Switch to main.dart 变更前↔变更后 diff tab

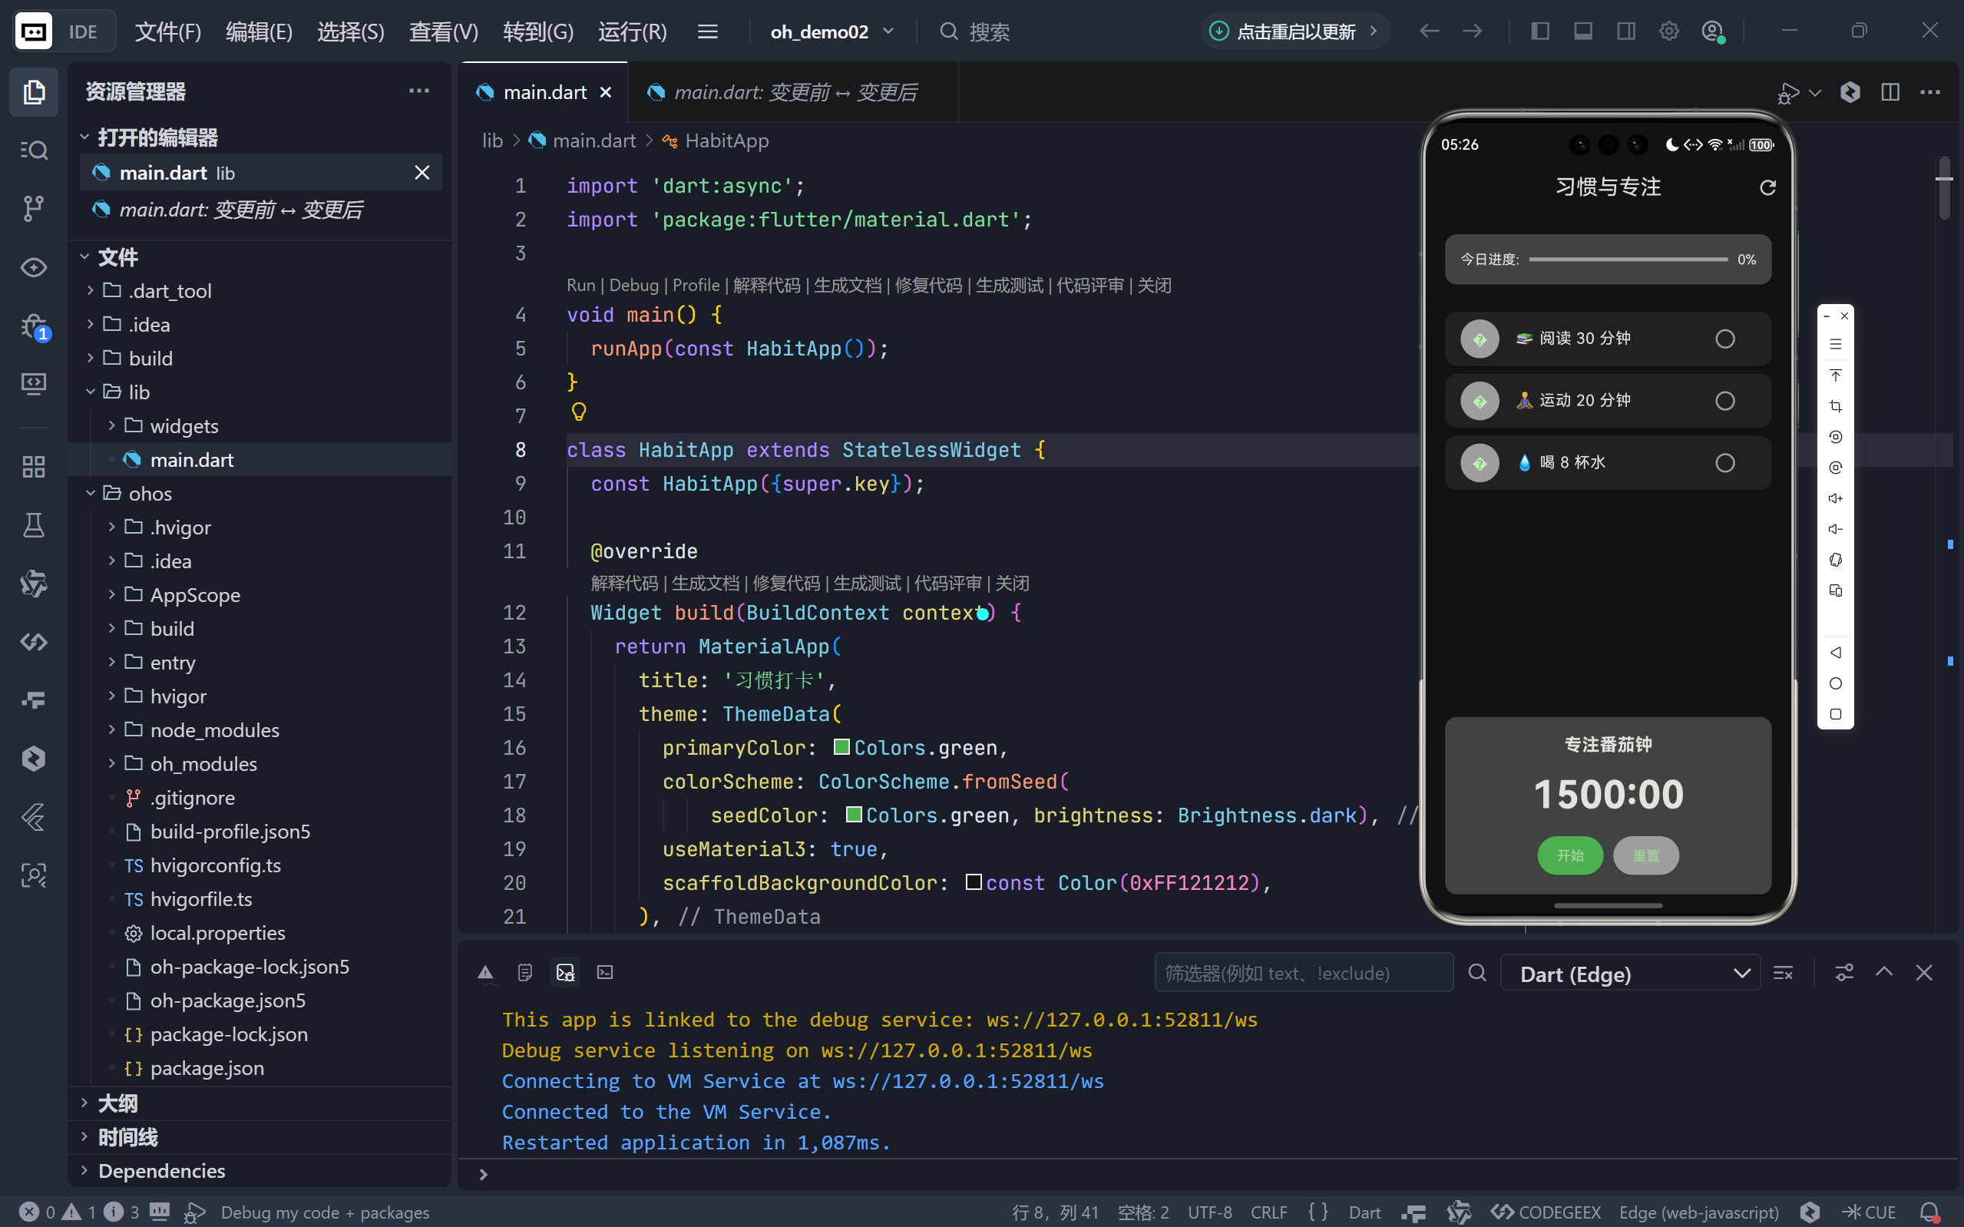[x=793, y=92]
